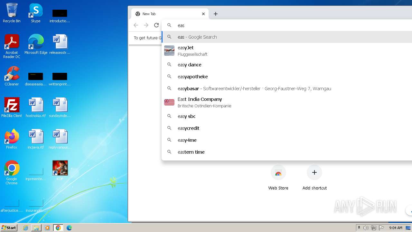This screenshot has width=412, height=232.
Task: Open the Skype desktop shortcut
Action: pyautogui.click(x=36, y=13)
